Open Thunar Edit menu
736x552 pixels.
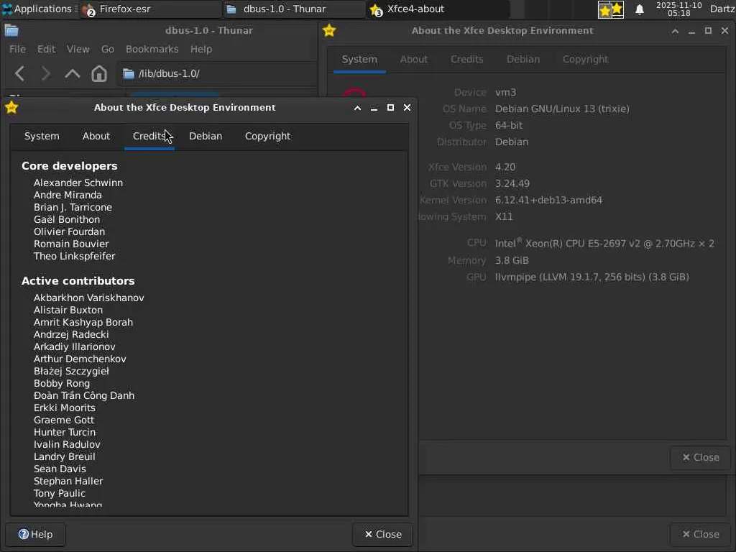point(46,50)
